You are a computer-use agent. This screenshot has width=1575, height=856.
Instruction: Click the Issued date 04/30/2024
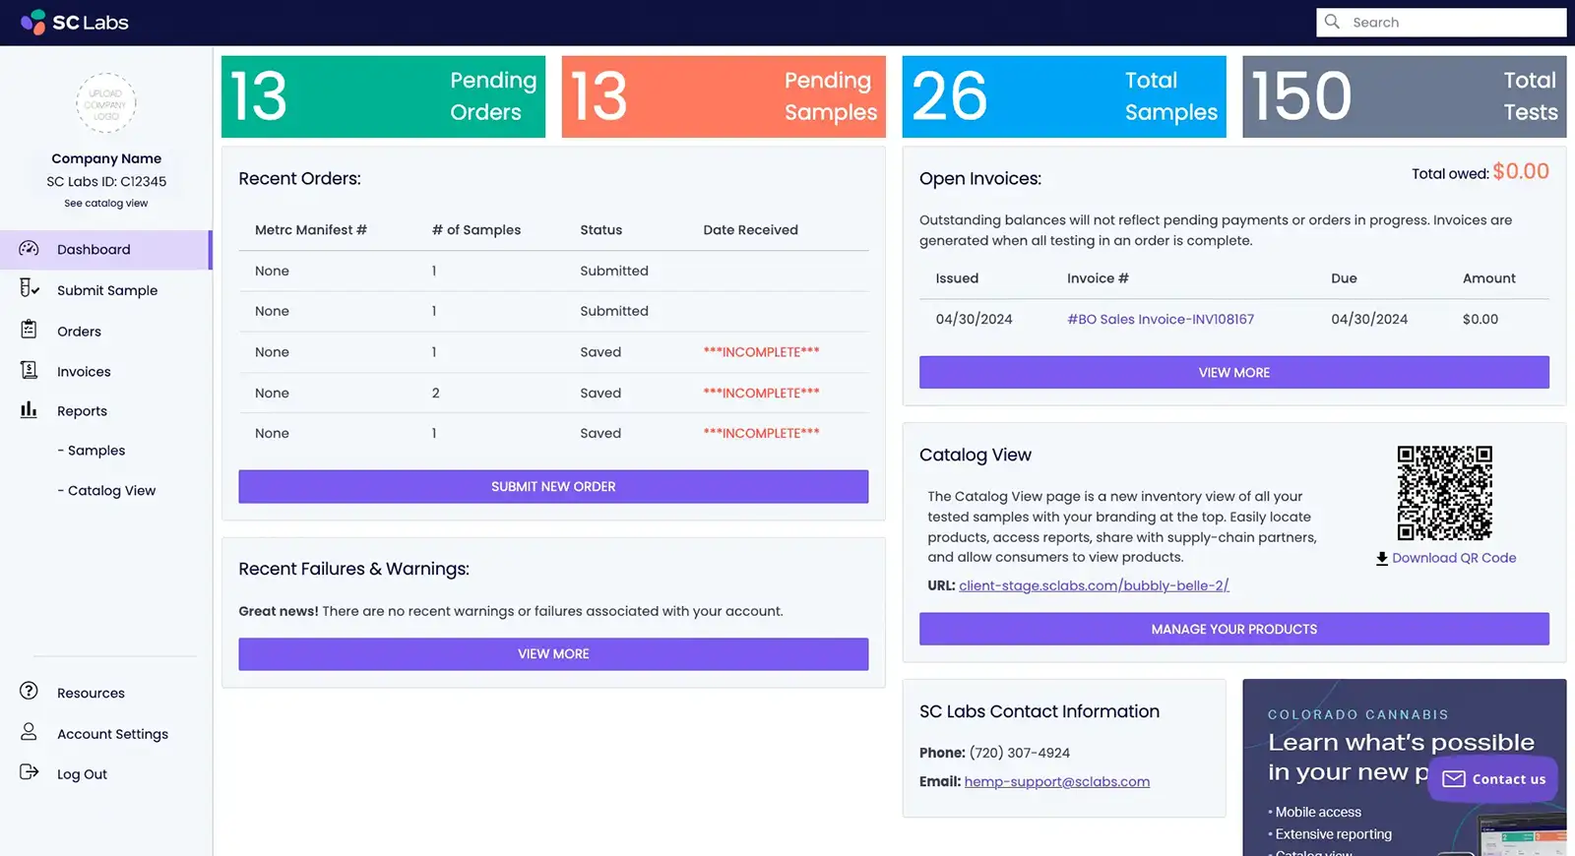tap(974, 320)
